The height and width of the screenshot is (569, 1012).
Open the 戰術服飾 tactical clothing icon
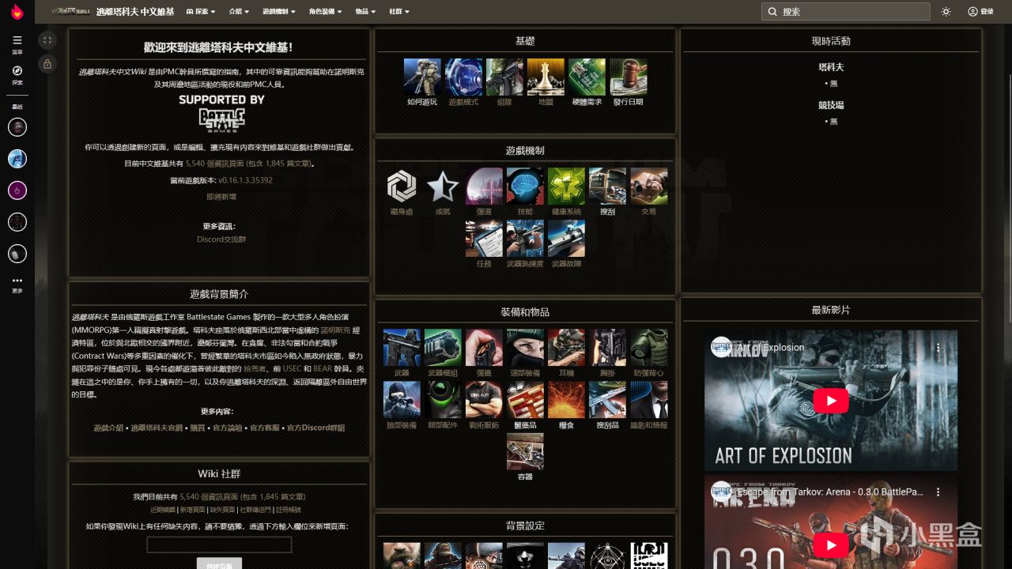[484, 400]
